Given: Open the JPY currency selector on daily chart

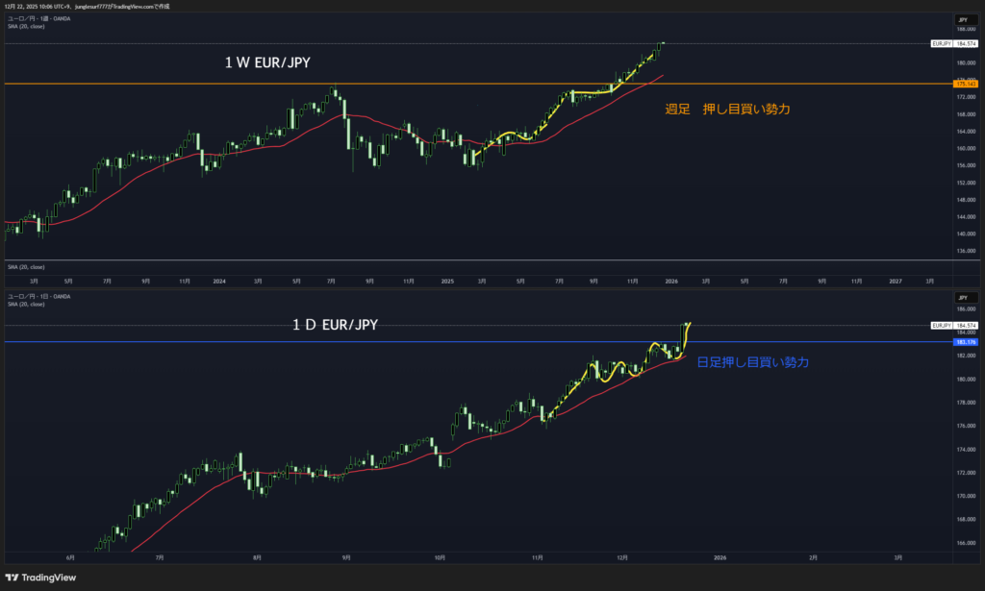Looking at the screenshot, I should point(960,298).
